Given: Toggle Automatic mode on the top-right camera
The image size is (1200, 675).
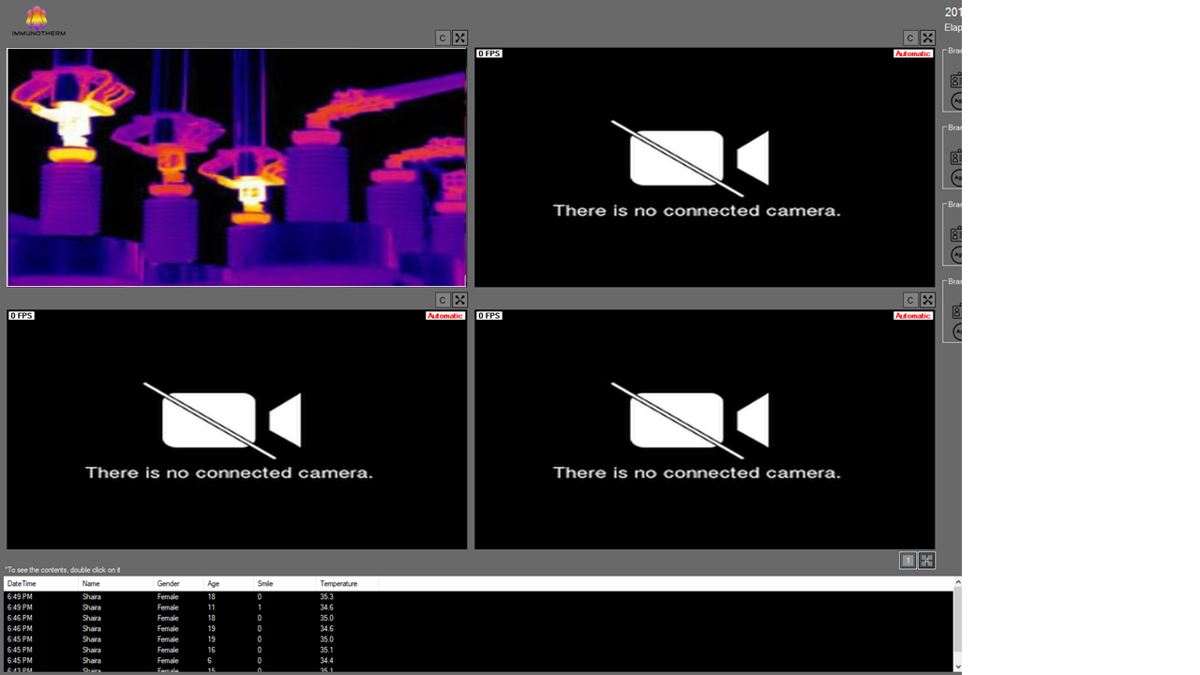Looking at the screenshot, I should [912, 53].
